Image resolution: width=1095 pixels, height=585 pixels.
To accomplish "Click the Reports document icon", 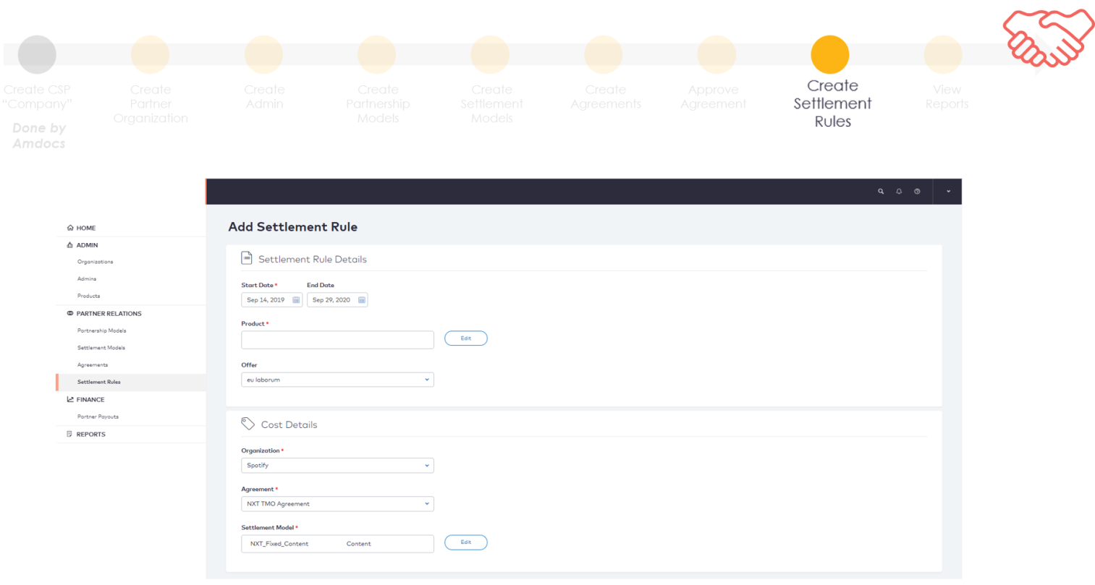I will pyautogui.click(x=69, y=434).
